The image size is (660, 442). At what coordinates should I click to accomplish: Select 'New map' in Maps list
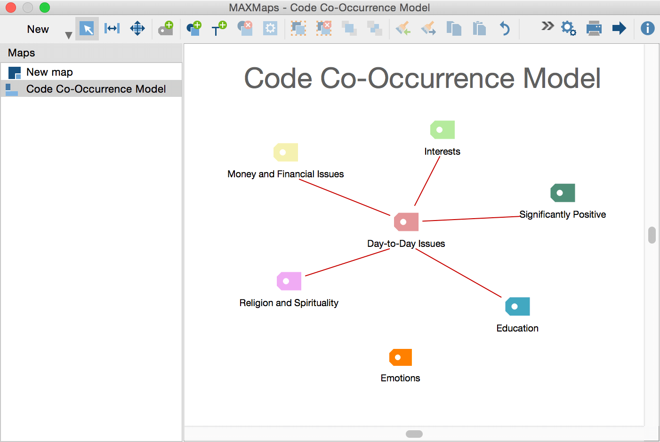pos(91,72)
